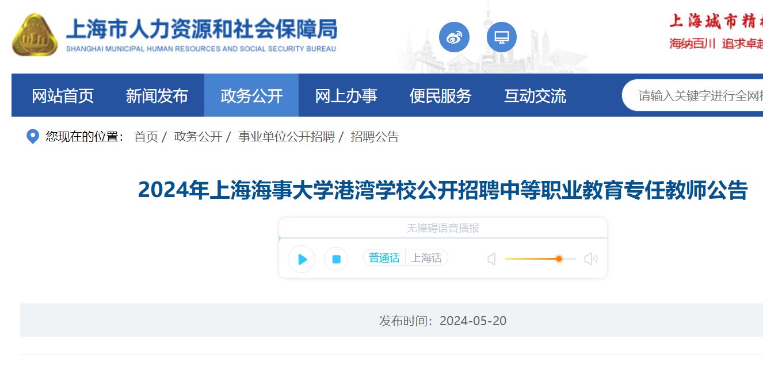Open the 便民服务 navigation menu
This screenshot has width=763, height=366.
point(440,95)
